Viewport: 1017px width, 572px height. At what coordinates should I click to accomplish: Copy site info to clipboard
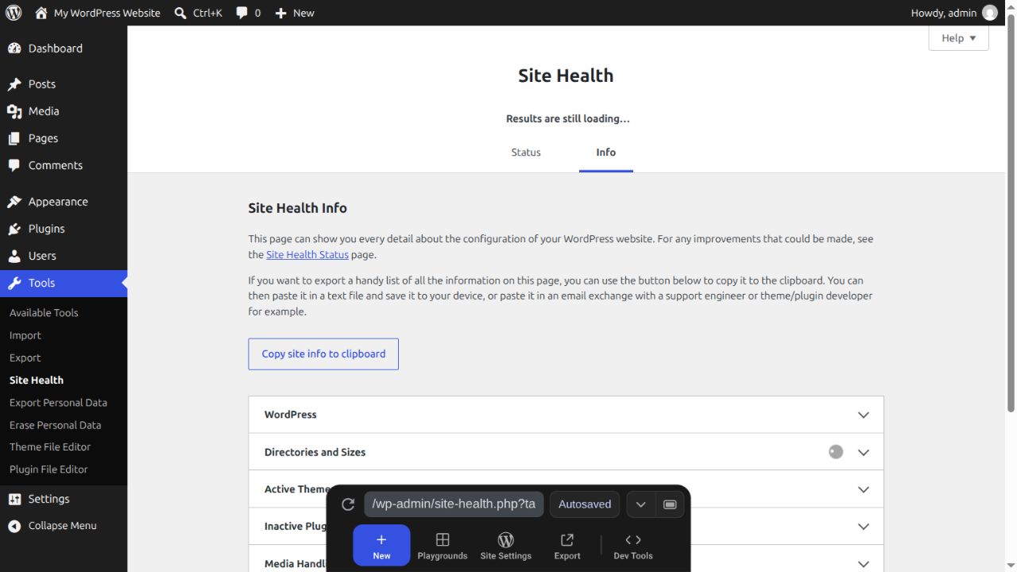tap(323, 354)
